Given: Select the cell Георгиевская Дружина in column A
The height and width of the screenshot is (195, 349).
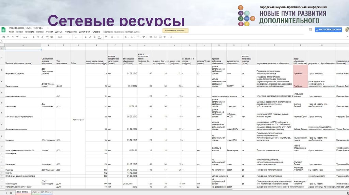Looking at the screenshot, I should pos(23,70).
